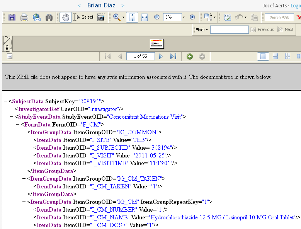Open the binoculars Search icon
Image resolution: width=301 pixels, height=229 pixels.
(49, 17)
